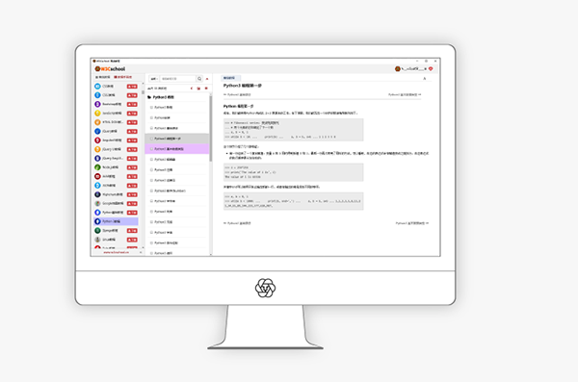Click the red shield icon beside username
The height and width of the screenshot is (382, 578).
click(431, 69)
